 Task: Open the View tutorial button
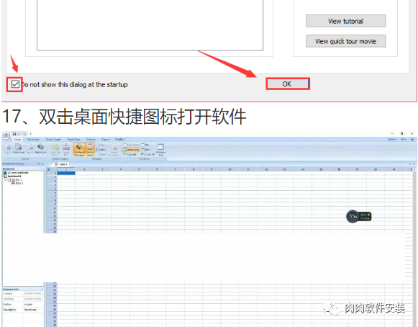tap(345, 21)
